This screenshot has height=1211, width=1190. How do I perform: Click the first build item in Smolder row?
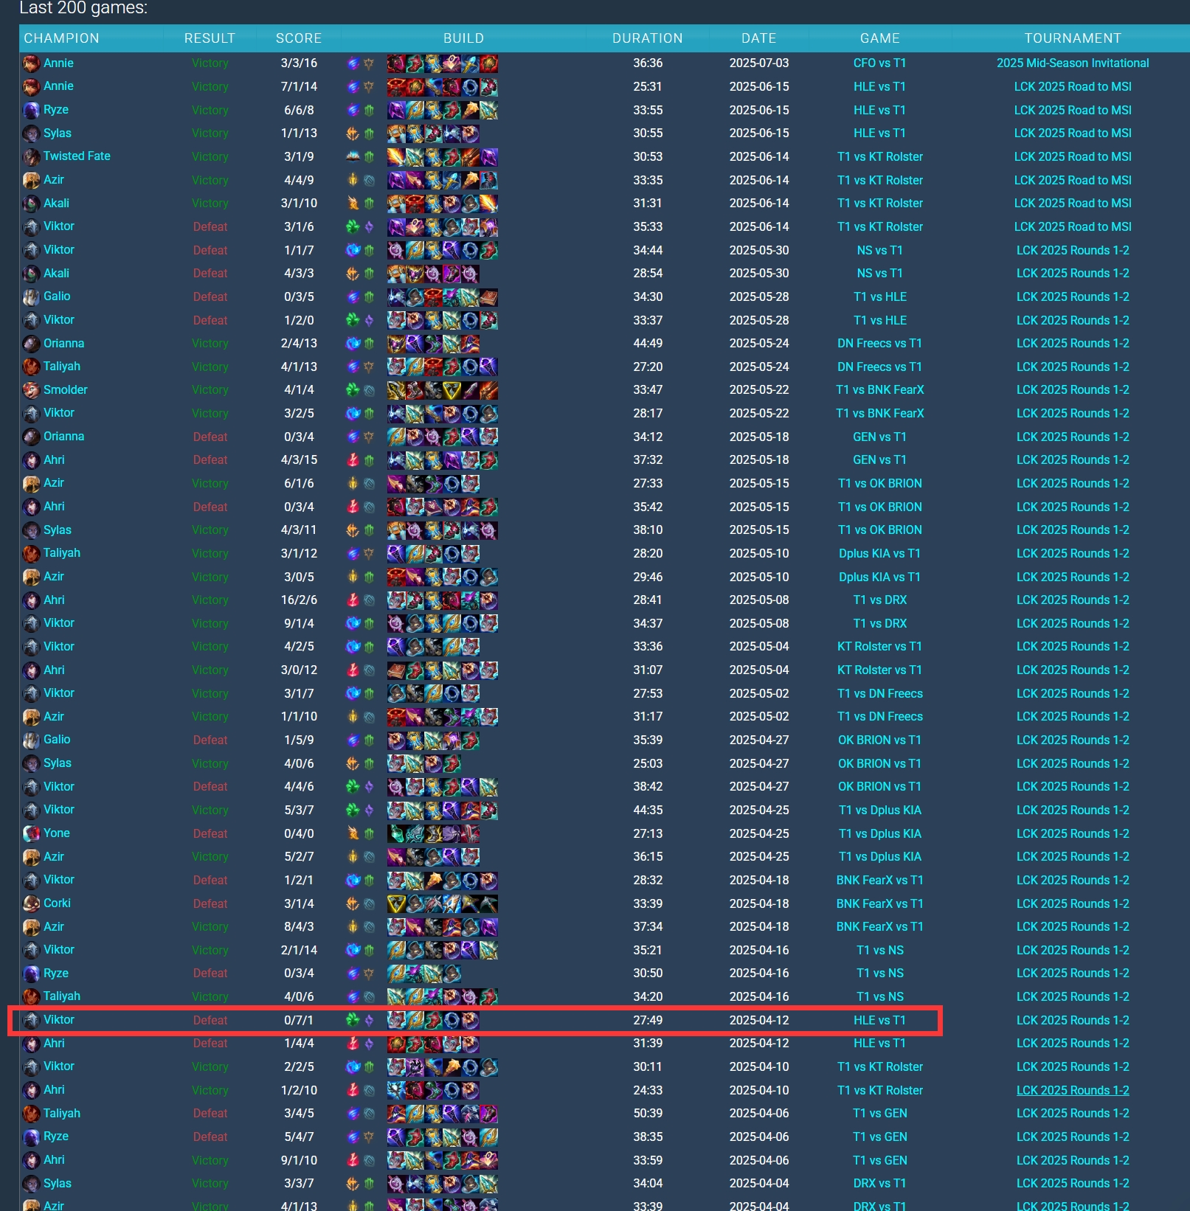click(x=396, y=390)
